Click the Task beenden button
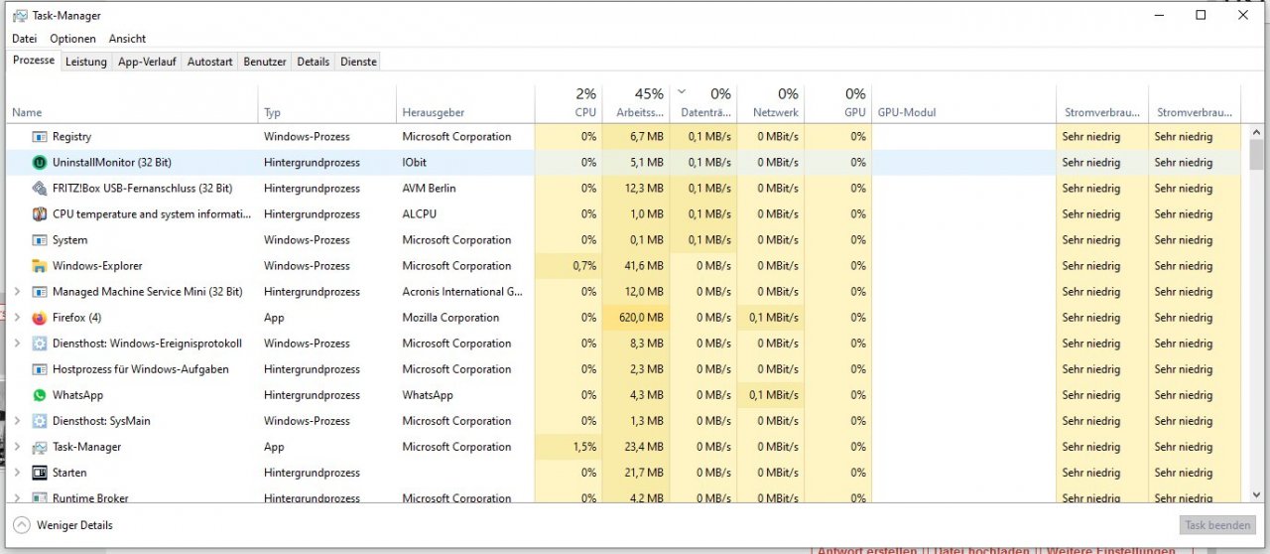Viewport: 1270px width, 554px height. coord(1219,525)
